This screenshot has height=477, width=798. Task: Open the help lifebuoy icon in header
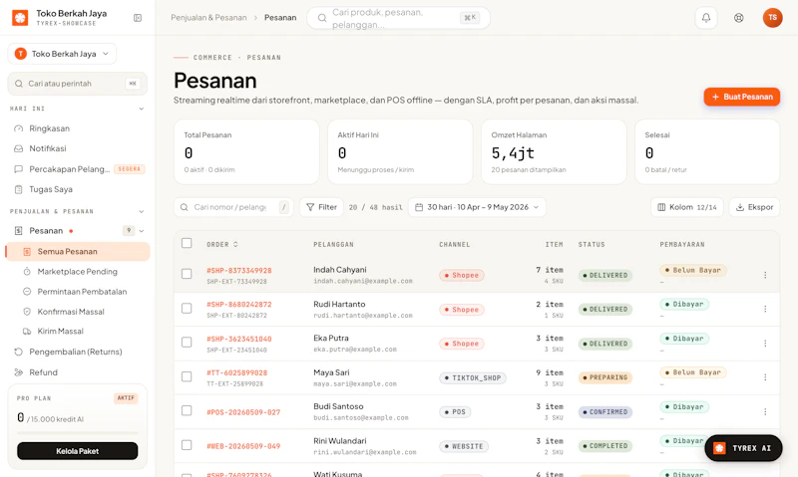(738, 18)
